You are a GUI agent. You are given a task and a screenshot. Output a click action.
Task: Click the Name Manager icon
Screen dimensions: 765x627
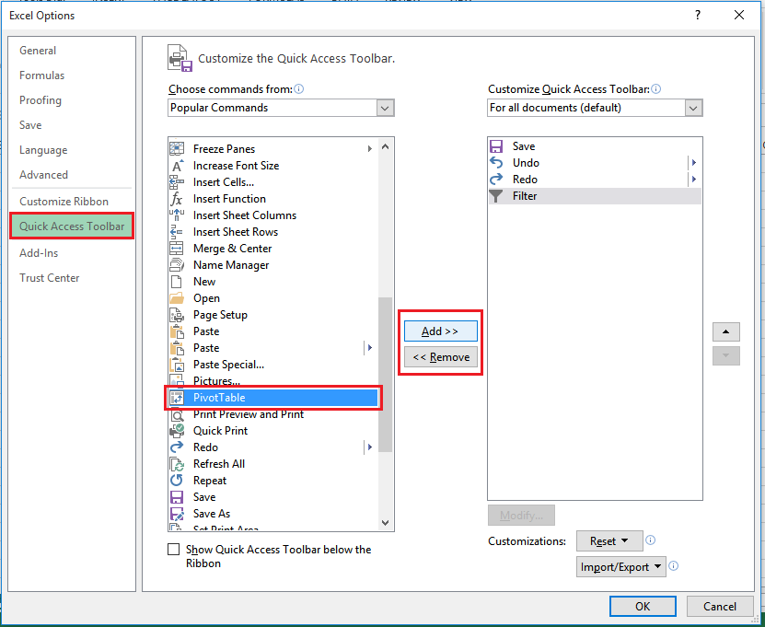(177, 265)
